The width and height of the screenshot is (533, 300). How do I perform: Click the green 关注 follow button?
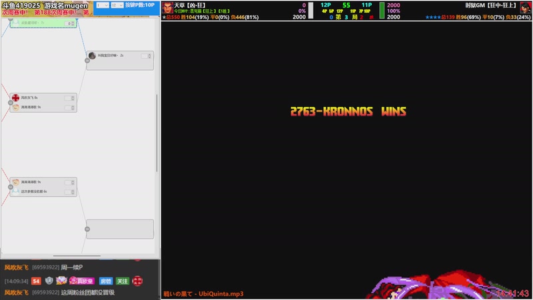pos(123,281)
